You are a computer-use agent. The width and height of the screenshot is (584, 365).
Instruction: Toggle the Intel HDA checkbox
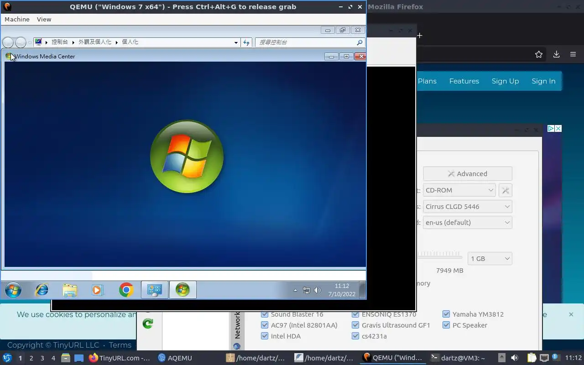tap(265, 336)
